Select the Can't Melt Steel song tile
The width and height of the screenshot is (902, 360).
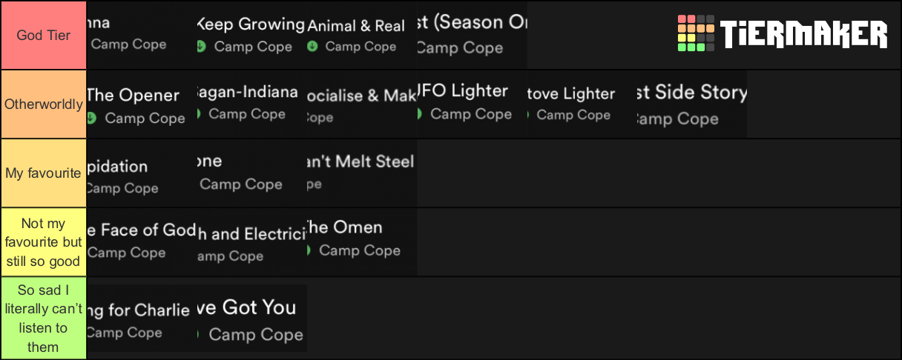click(362, 173)
